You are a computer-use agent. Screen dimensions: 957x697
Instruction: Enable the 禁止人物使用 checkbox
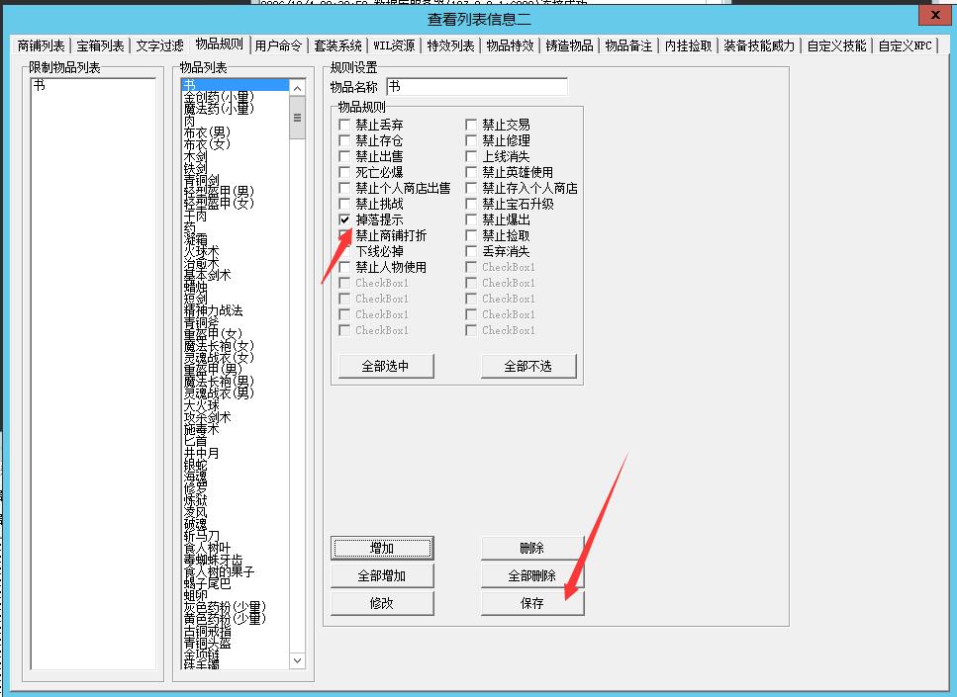[344, 267]
